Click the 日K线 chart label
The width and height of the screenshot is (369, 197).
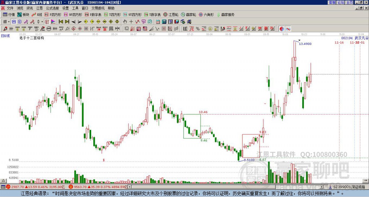click(x=5, y=36)
